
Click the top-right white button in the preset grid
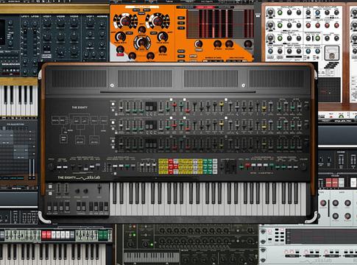tap(215, 161)
